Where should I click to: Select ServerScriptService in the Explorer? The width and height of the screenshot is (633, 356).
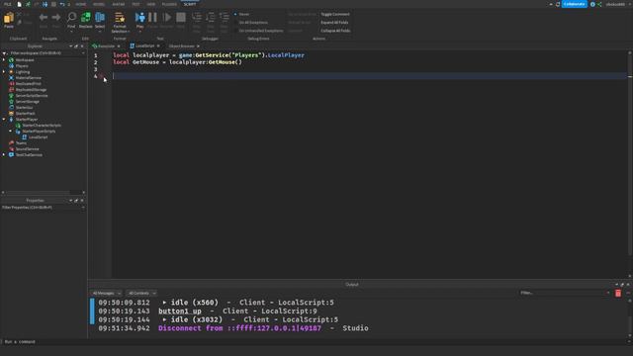[x=32, y=96]
